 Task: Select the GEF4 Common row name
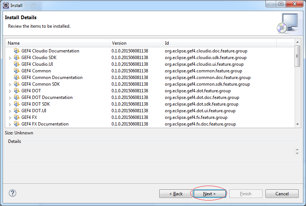[x=36, y=71]
